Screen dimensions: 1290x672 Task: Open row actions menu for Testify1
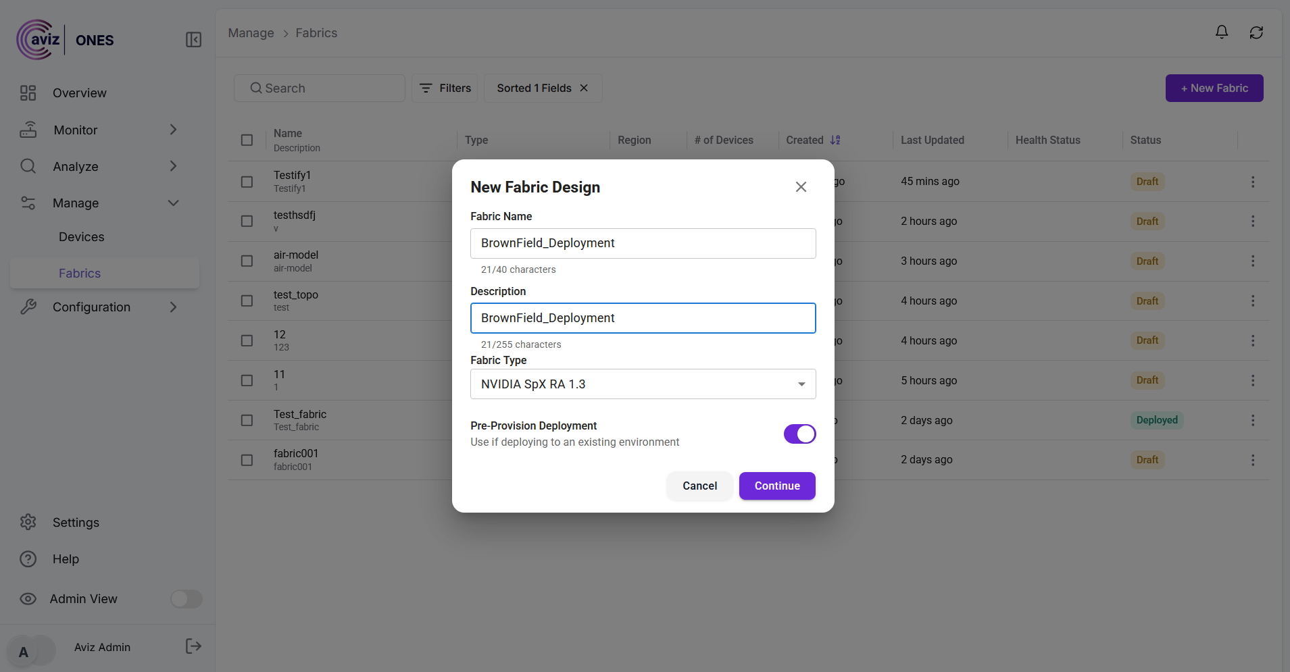coord(1252,182)
